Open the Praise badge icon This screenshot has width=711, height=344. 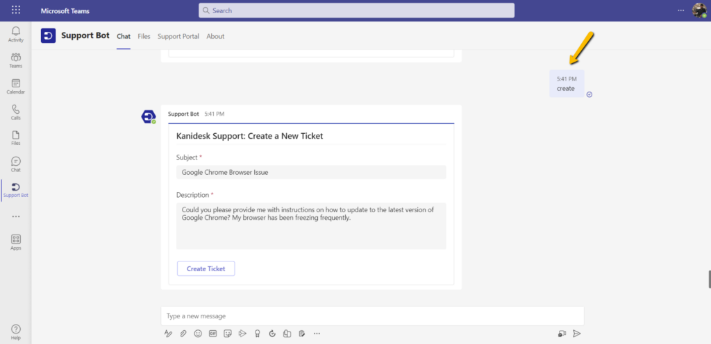tap(257, 334)
